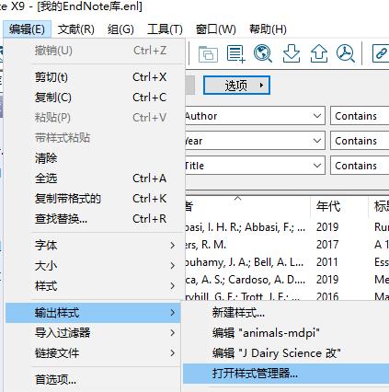Click the export upload-arrow icon

click(319, 54)
